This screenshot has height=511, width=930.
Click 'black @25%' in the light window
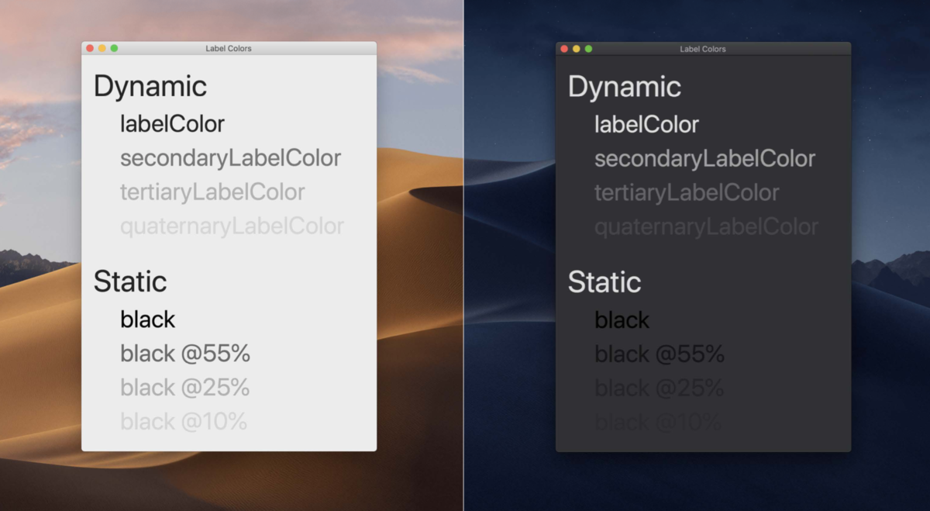click(184, 387)
